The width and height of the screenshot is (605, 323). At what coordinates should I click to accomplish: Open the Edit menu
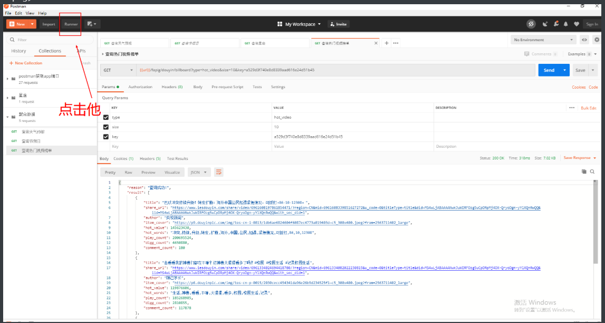click(x=18, y=13)
